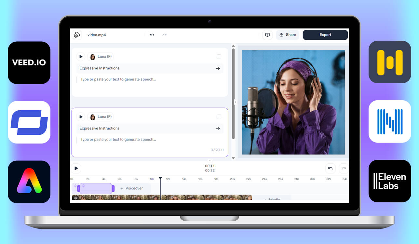Click the Export button
This screenshot has height=244, width=419.
point(325,35)
